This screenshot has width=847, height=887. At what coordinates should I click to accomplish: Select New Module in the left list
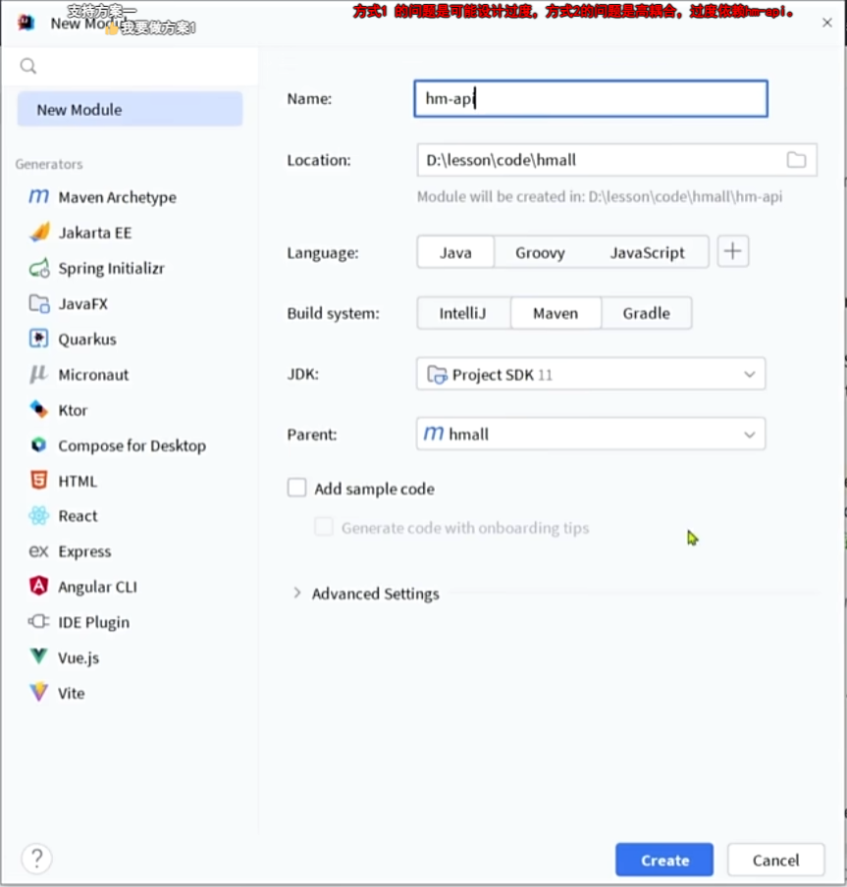click(131, 109)
